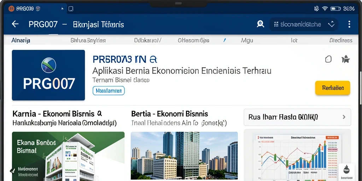Click the bookmark icon beside app title
362x181 pixels.
(328, 59)
